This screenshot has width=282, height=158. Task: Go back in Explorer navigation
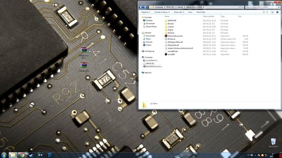pos(141,7)
